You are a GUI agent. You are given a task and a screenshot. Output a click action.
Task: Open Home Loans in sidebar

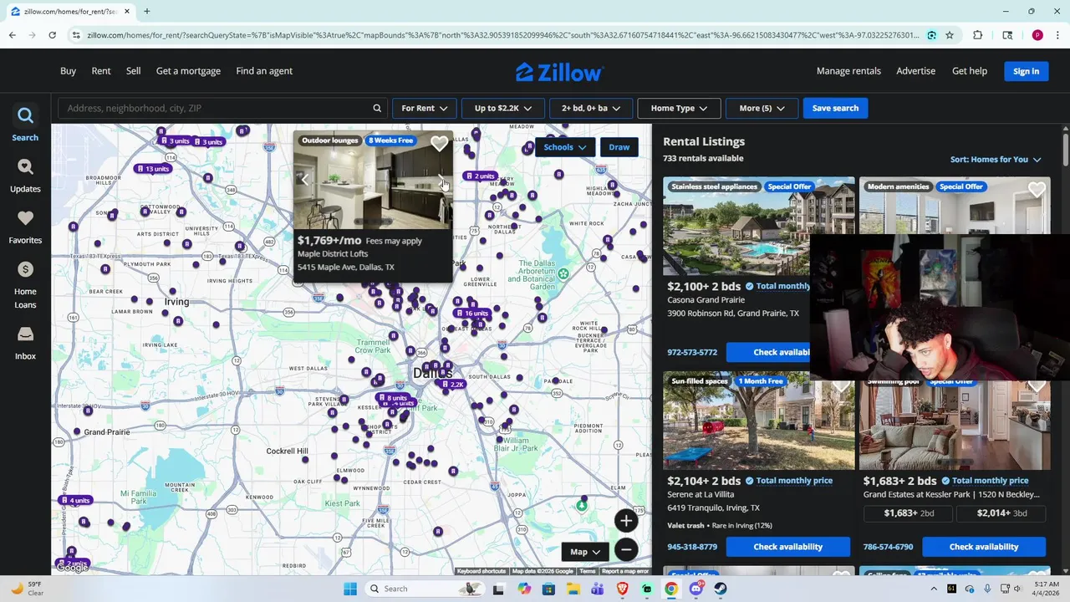[x=25, y=284]
